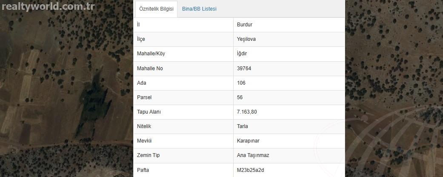The height and width of the screenshot is (177, 443).
Task: Click the Ada value 106
Action: coord(241,83)
